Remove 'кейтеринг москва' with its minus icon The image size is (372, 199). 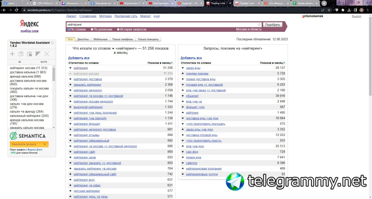pyautogui.click(x=70, y=73)
